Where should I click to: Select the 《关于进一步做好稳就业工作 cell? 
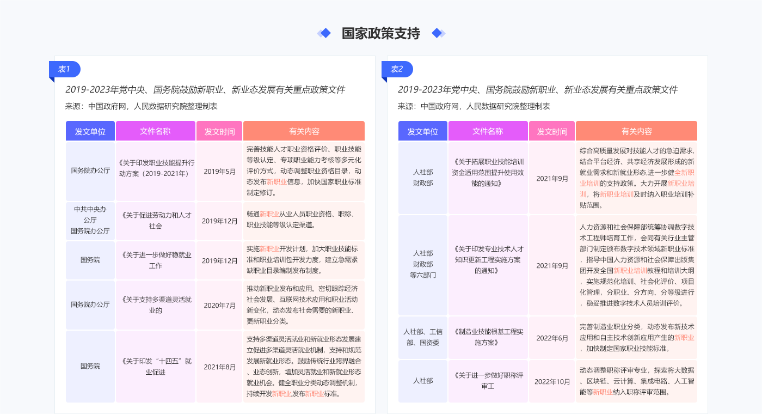(x=156, y=260)
